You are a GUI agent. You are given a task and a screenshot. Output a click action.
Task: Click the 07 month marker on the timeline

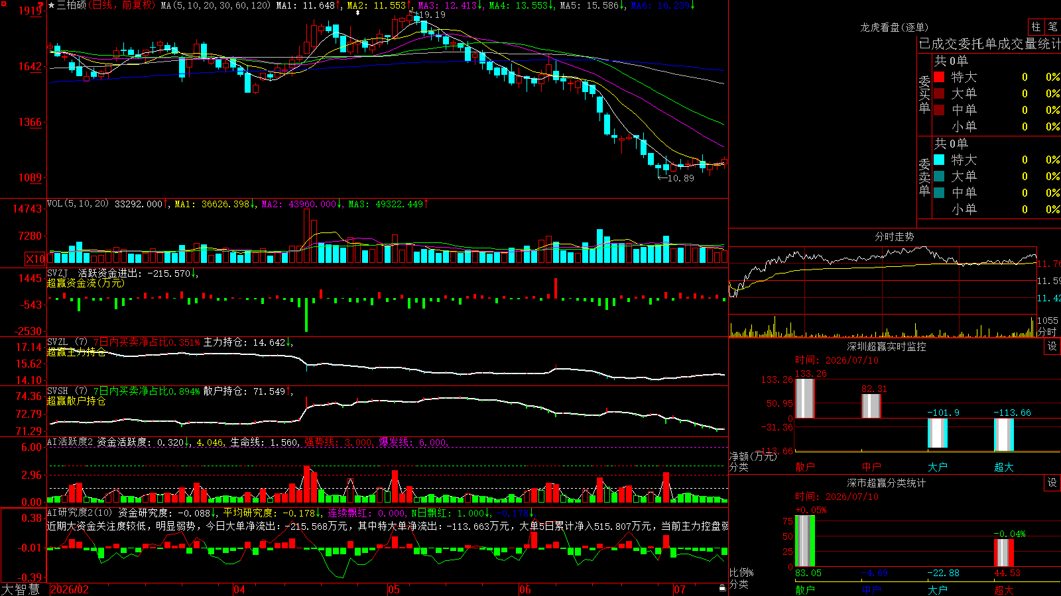pos(680,589)
